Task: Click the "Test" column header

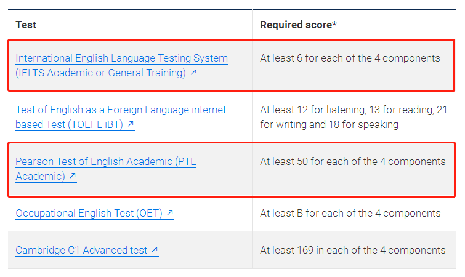Action: pos(26,25)
